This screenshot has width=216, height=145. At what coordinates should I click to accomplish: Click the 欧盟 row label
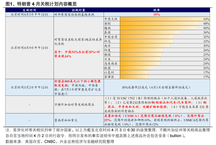108,68
